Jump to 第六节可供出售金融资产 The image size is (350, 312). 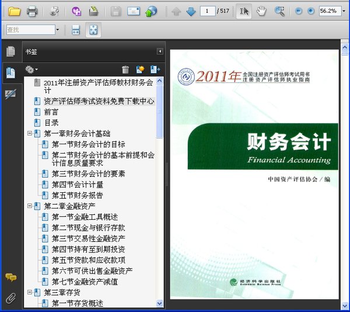92,271
